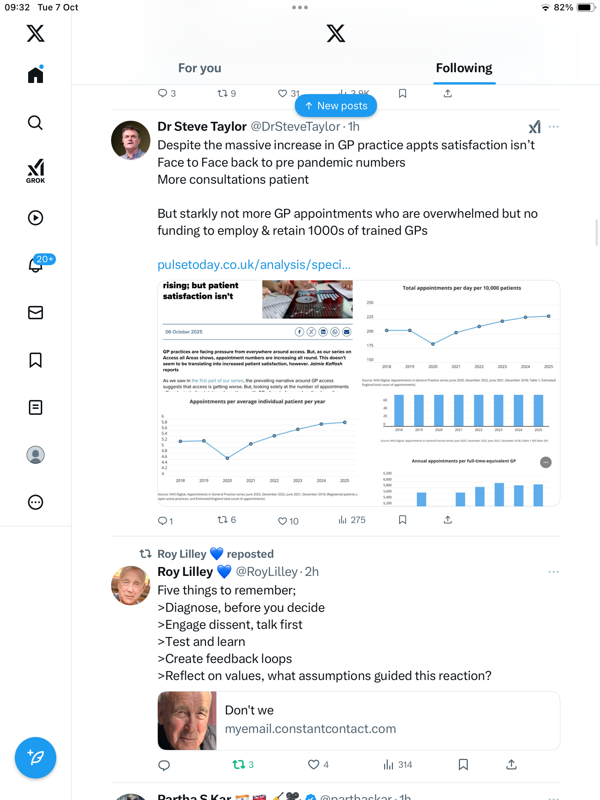Bookmark Roy Lilley's post
The width and height of the screenshot is (600, 800).
click(463, 764)
